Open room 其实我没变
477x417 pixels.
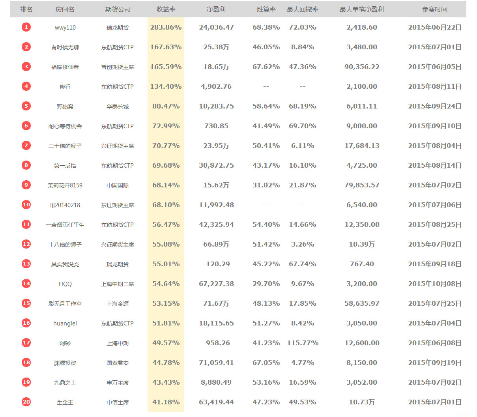65,264
